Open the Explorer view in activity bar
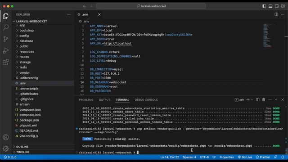The image size is (288, 162). tap(6, 16)
